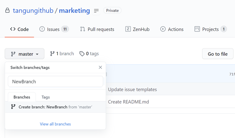Viewport: 235px width, 138px height.
Task: Click the Go to file button
Action: (218, 54)
